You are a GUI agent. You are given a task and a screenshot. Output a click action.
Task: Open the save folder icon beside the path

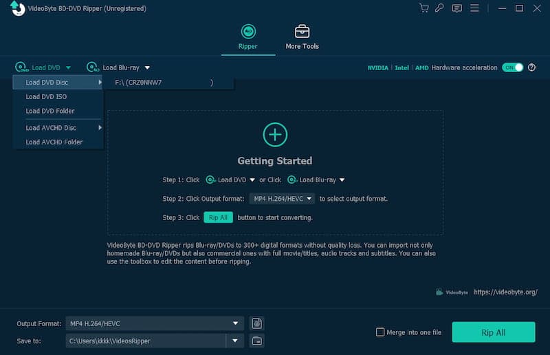click(256, 341)
